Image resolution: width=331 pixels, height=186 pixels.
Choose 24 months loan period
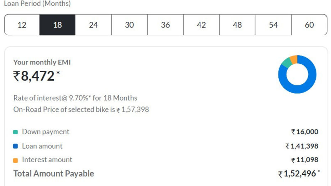[94, 25]
